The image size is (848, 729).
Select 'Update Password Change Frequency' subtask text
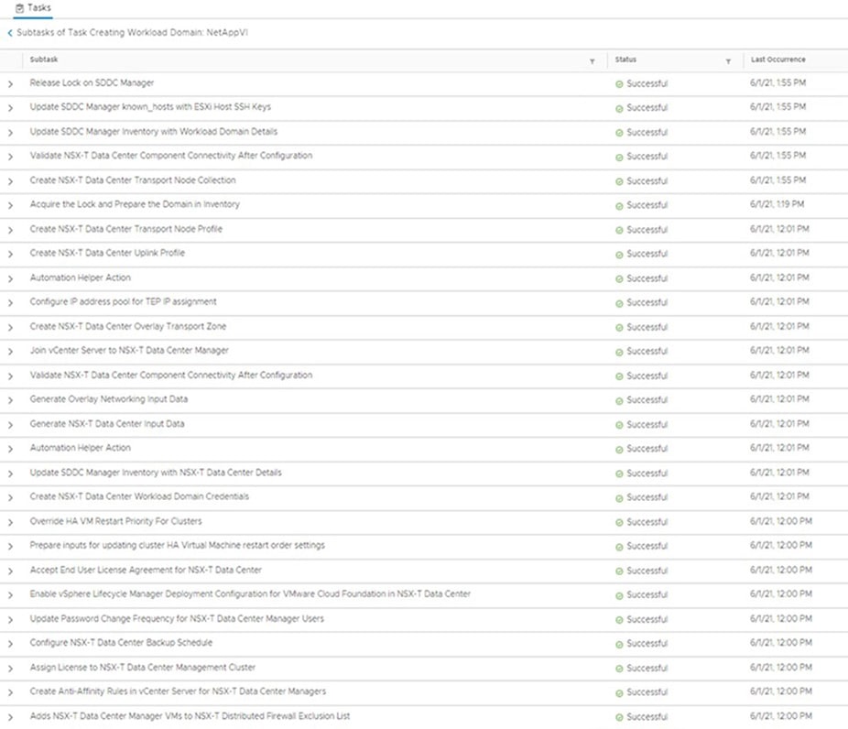click(x=177, y=618)
